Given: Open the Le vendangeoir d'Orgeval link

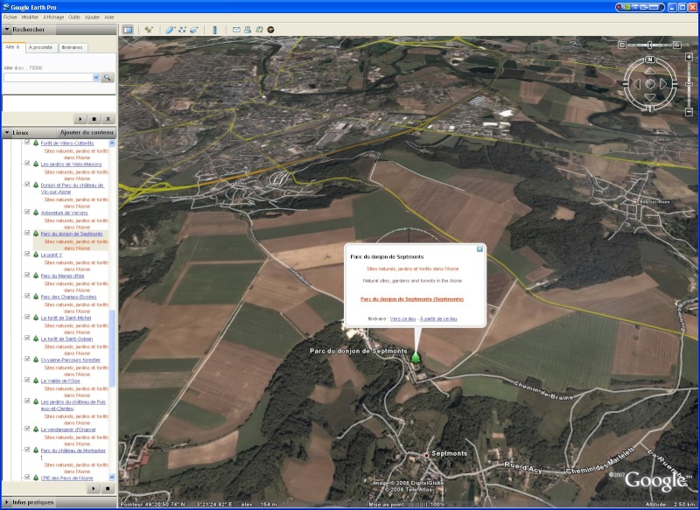Looking at the screenshot, I should (x=68, y=430).
